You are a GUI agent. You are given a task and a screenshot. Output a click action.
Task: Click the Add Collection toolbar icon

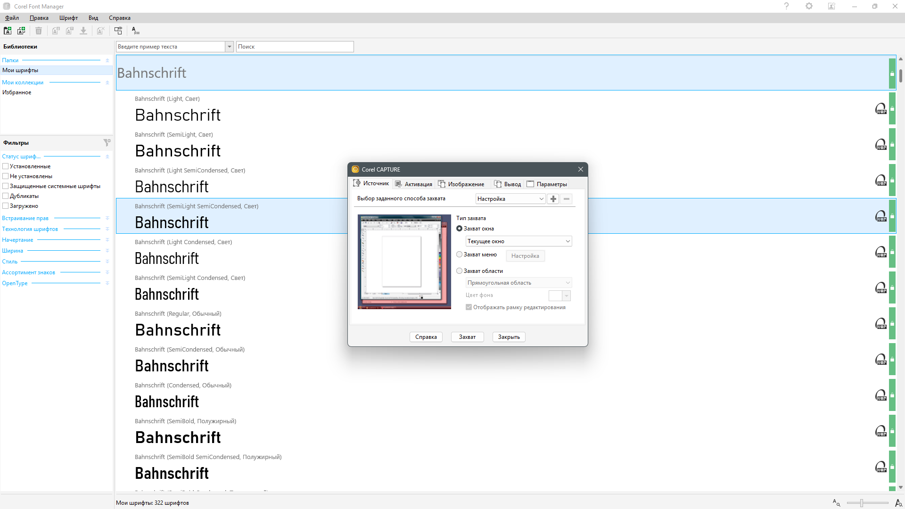[21, 31]
